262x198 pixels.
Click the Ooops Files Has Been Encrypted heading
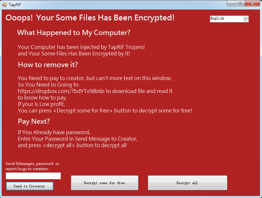coord(90,18)
